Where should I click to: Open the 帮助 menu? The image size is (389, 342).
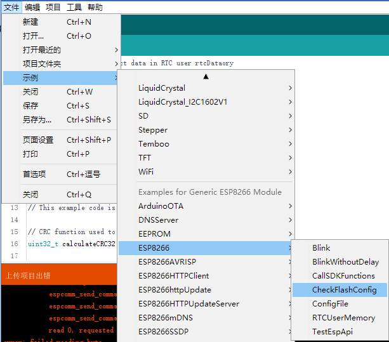(x=95, y=7)
